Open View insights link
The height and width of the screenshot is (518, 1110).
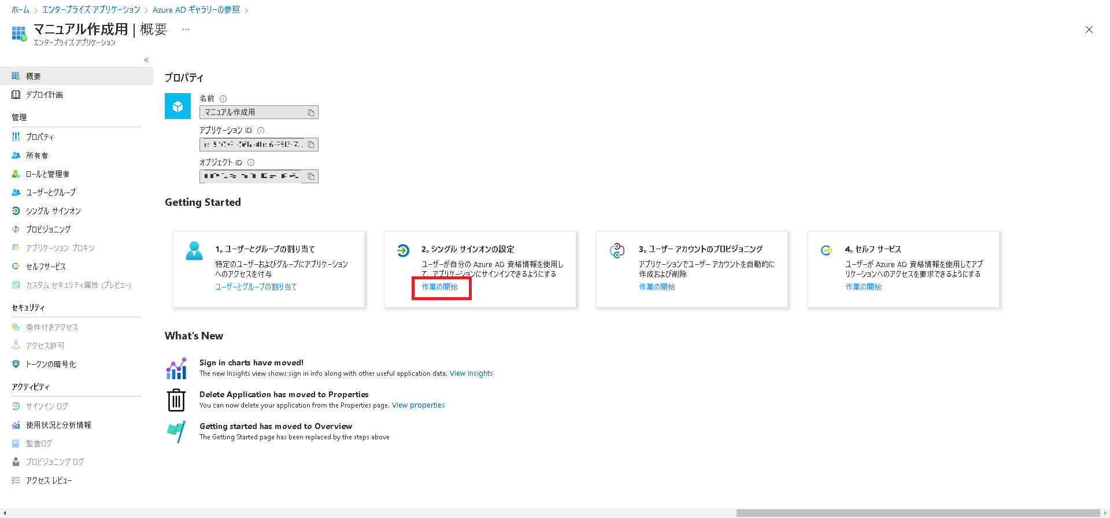coord(471,373)
